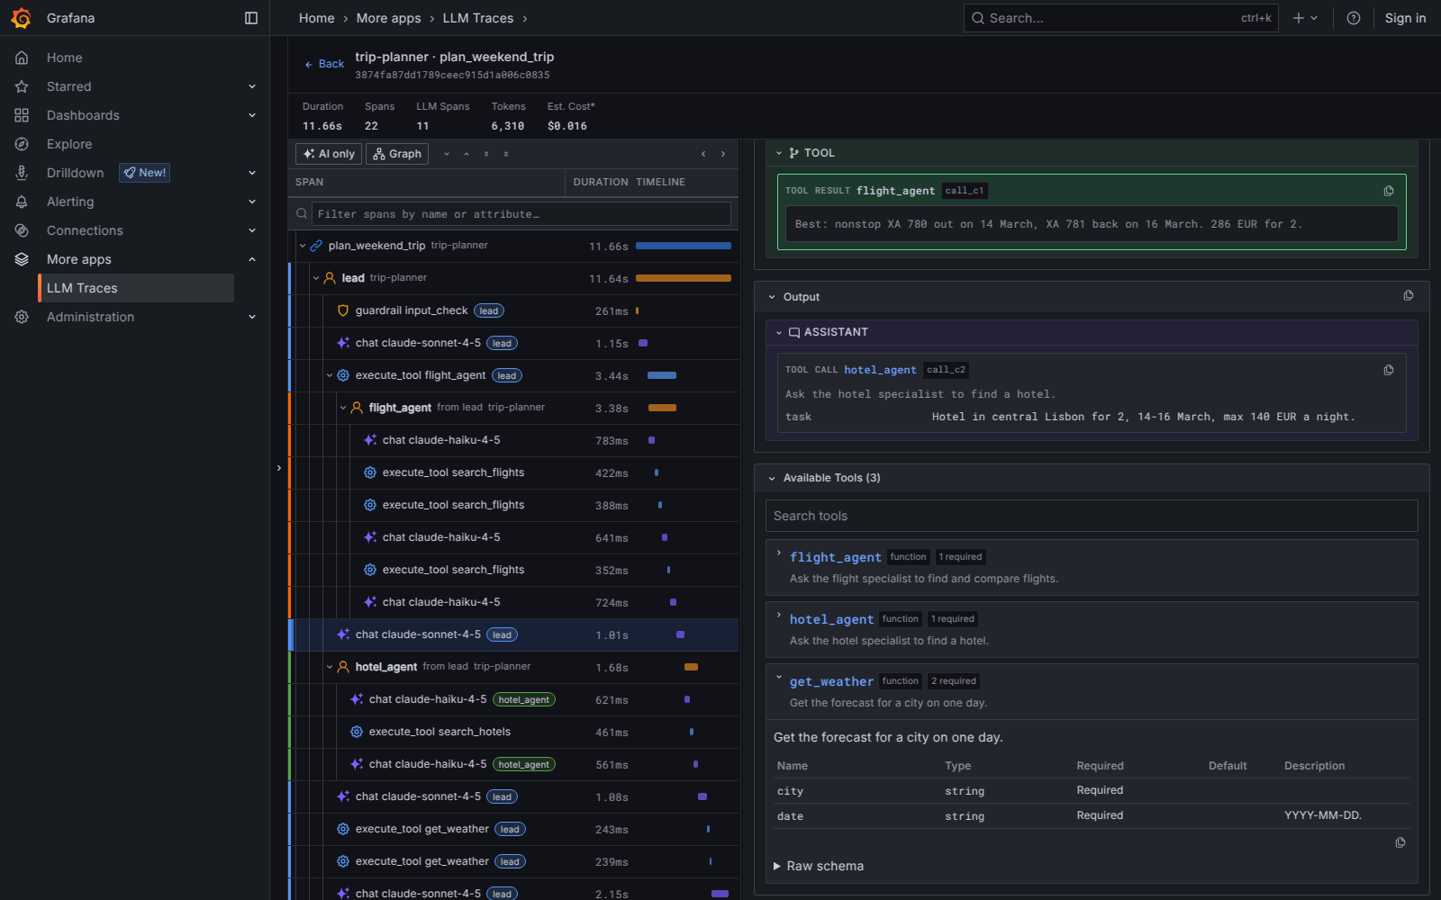Copy the get_weather schema
Image resolution: width=1441 pixels, height=900 pixels.
(1400, 842)
